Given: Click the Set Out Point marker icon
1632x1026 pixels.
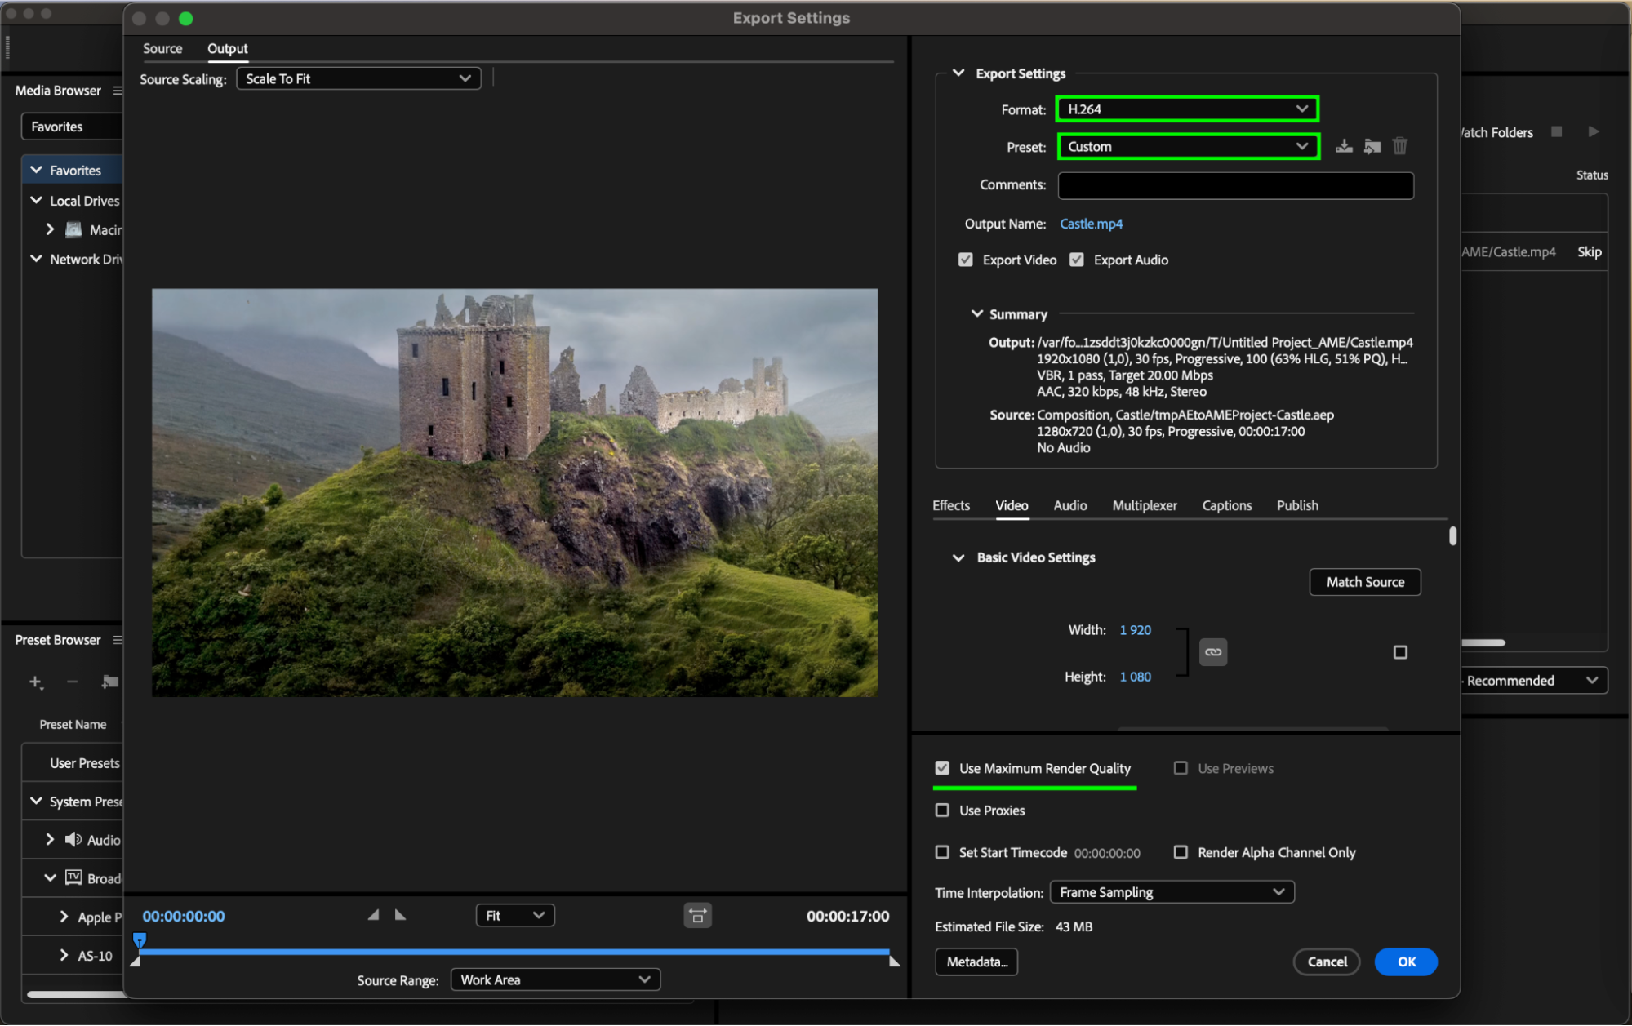Looking at the screenshot, I should tap(401, 916).
